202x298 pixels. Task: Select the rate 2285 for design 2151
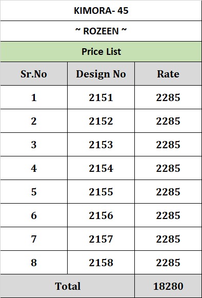168,97
